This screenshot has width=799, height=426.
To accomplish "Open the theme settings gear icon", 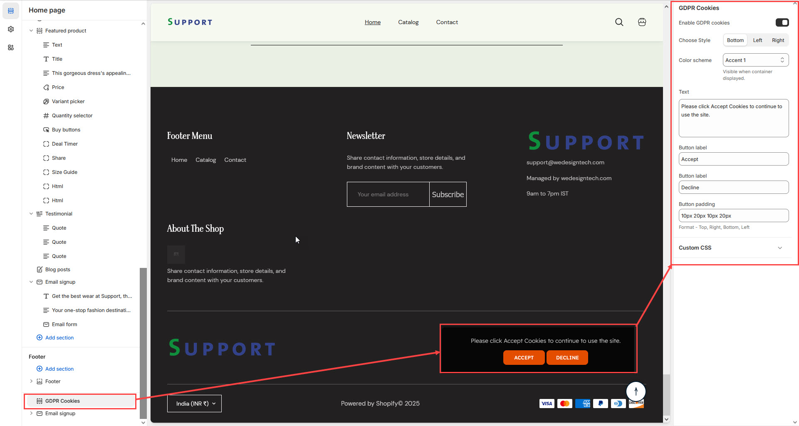I will [x=11, y=29].
